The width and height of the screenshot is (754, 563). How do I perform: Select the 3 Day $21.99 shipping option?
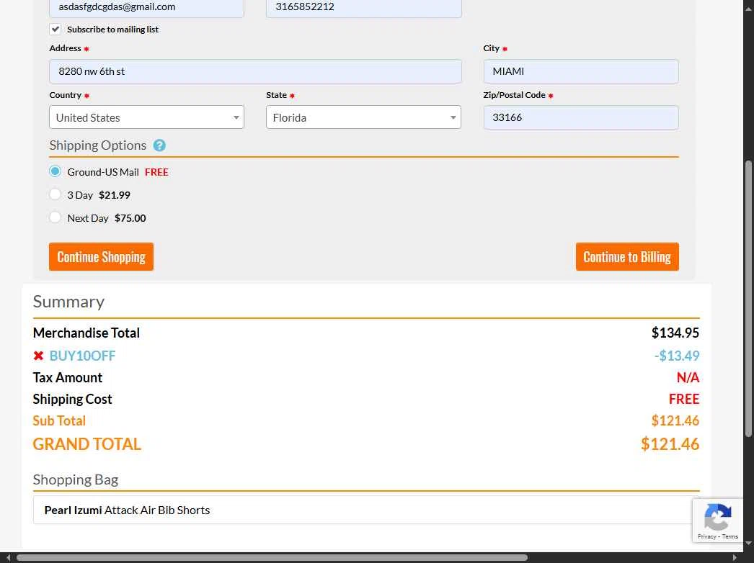pyautogui.click(x=56, y=194)
